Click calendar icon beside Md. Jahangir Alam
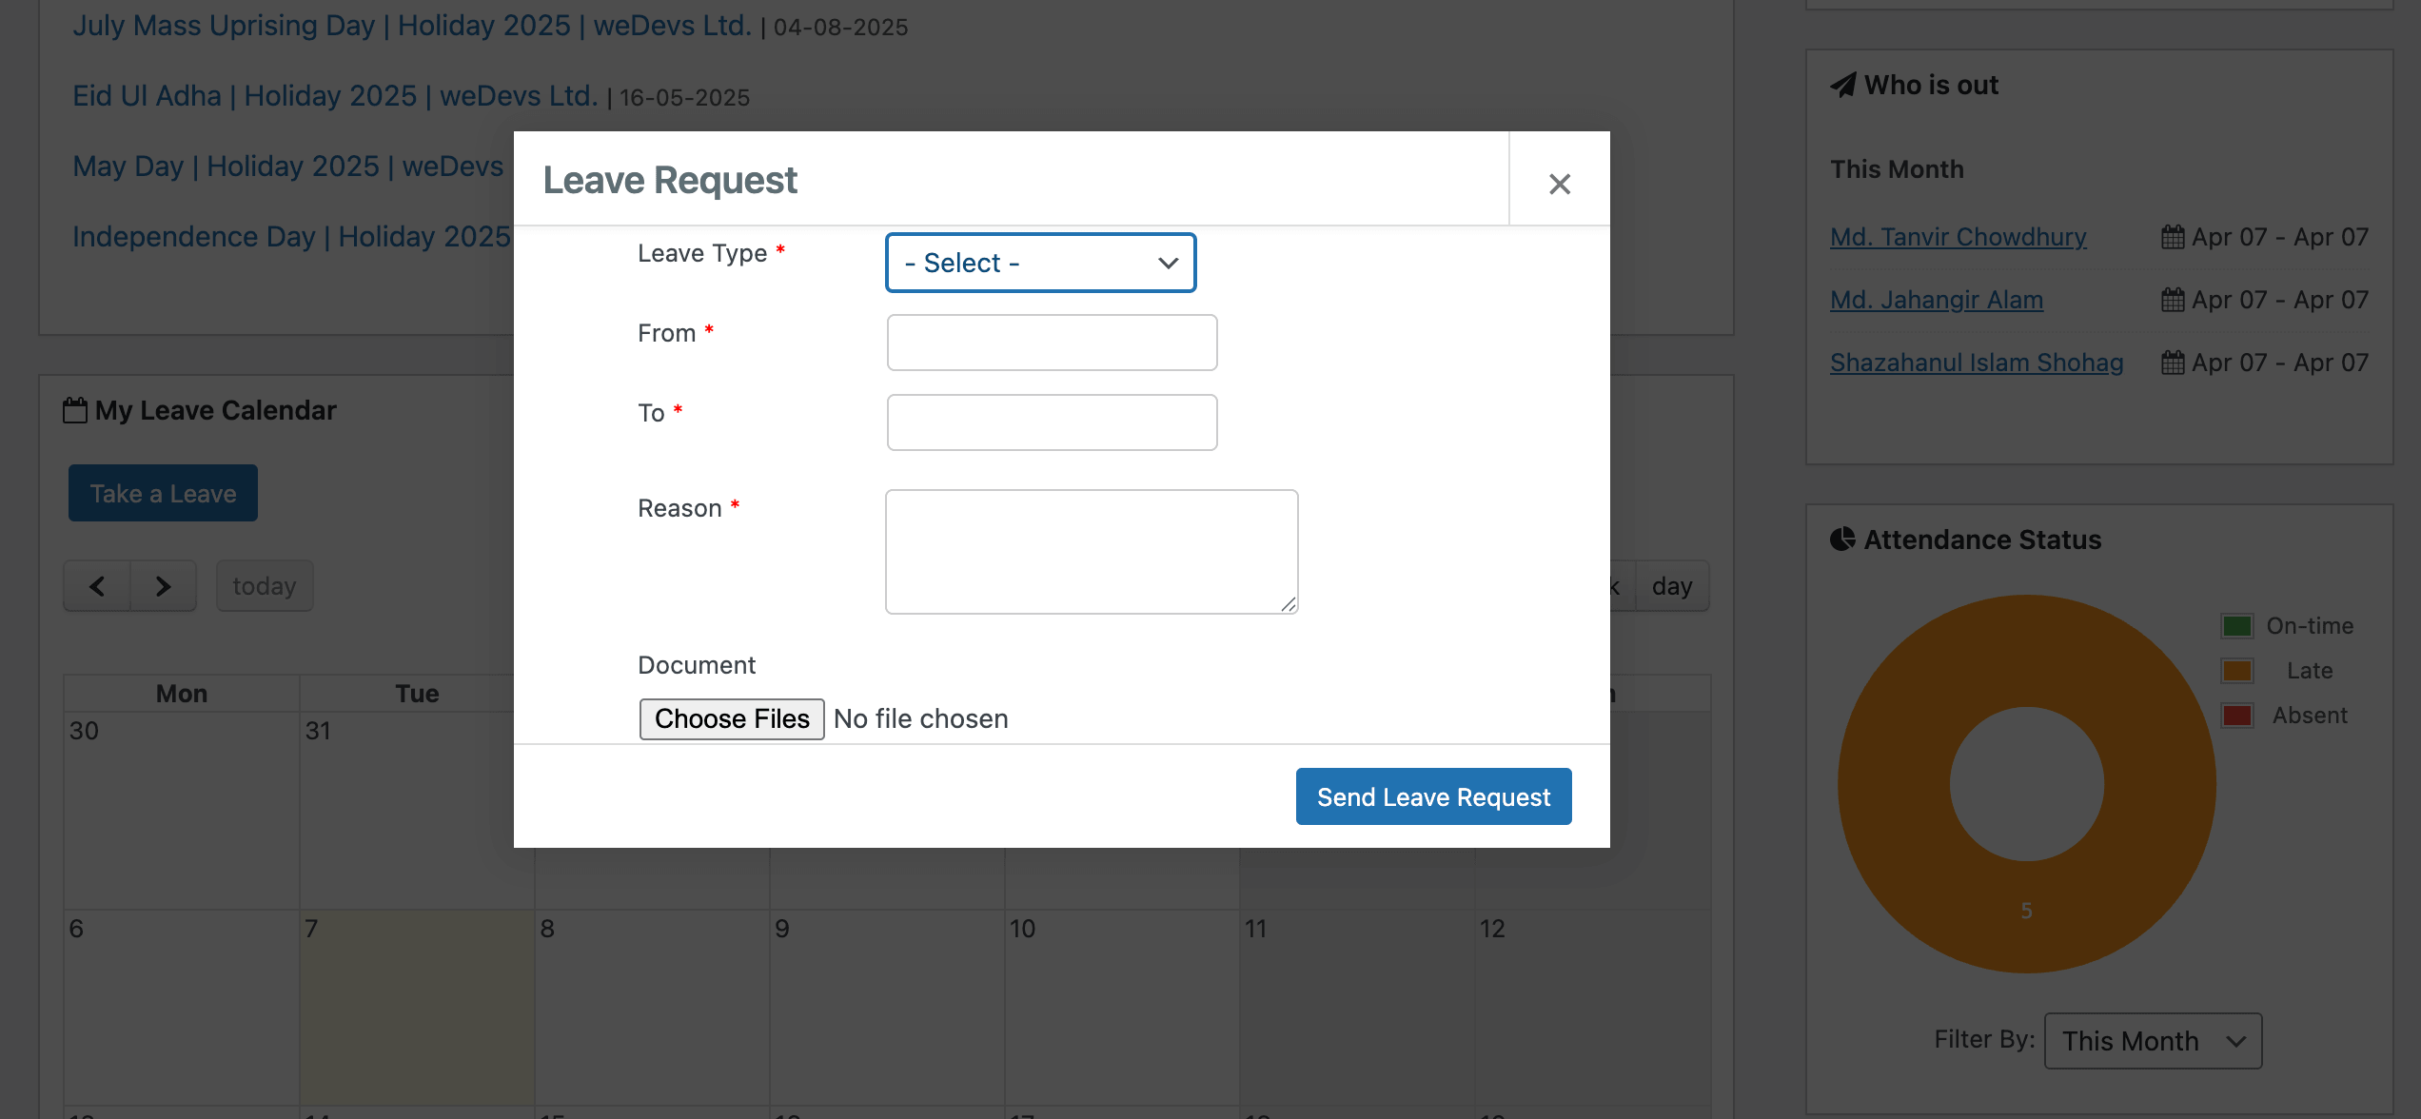2421x1119 pixels. coord(2173,299)
